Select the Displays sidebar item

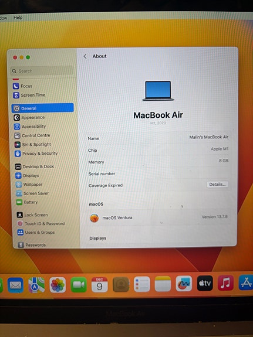[x=27, y=176]
